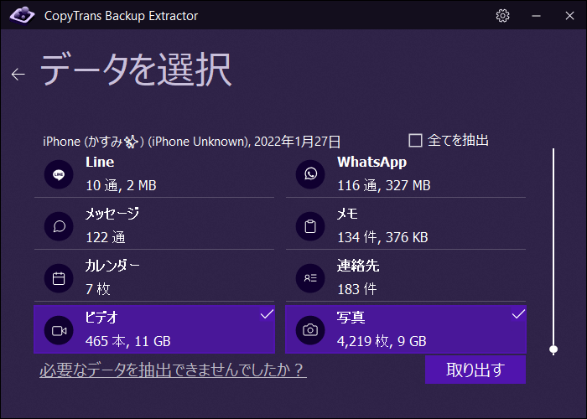Click the 取り出す button
The height and width of the screenshot is (419, 587).
(475, 370)
